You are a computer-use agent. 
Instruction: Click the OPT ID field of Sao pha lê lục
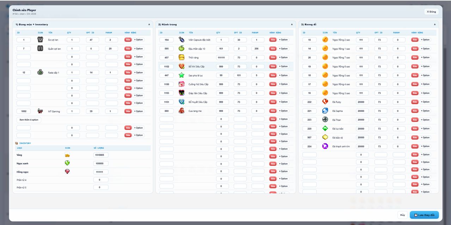240,75
